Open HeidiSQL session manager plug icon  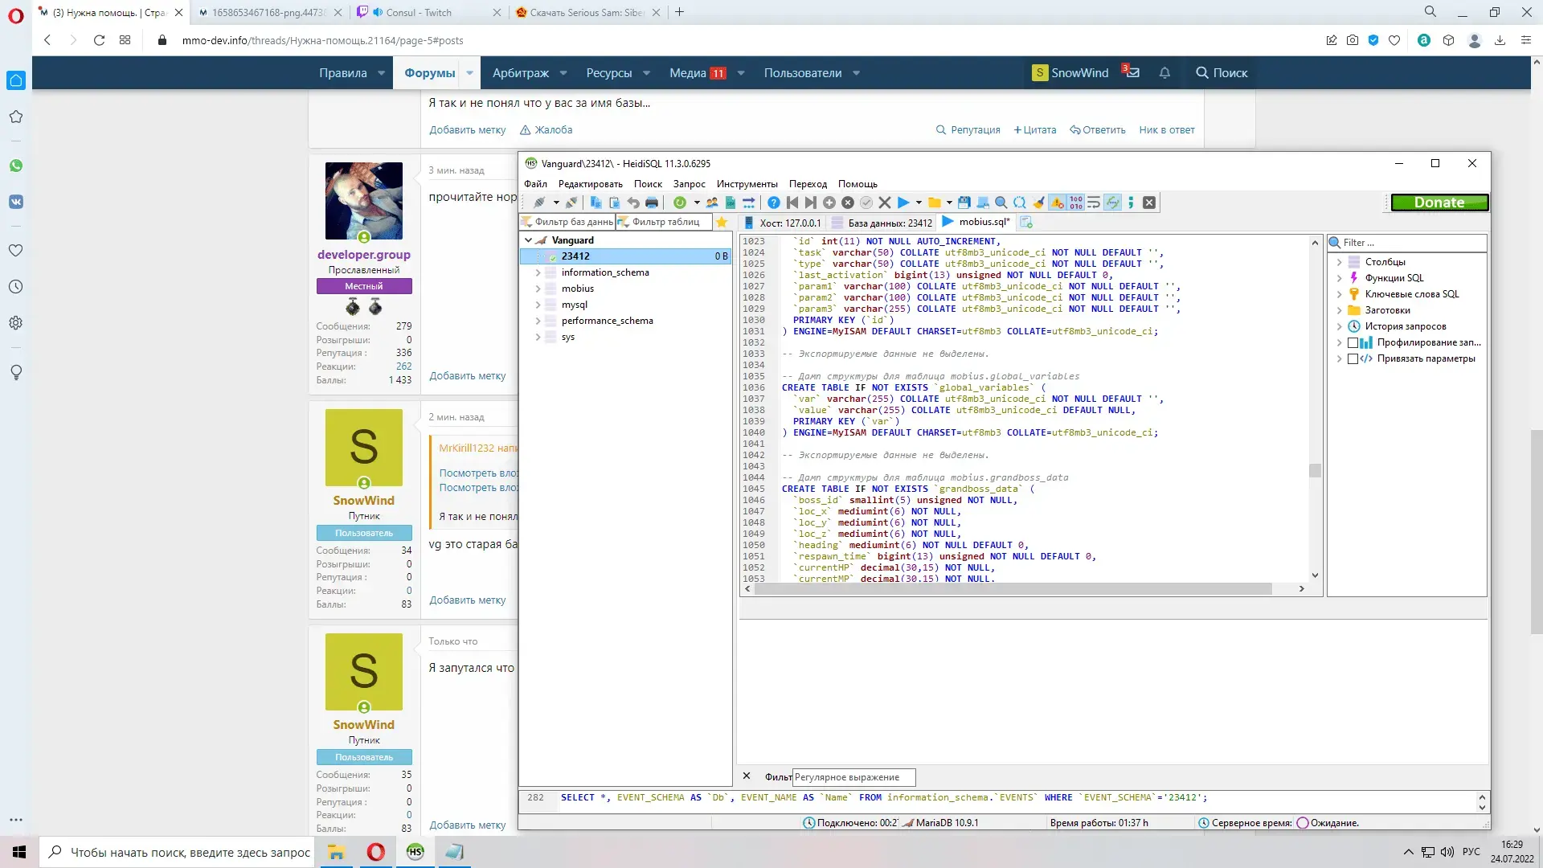coord(539,203)
